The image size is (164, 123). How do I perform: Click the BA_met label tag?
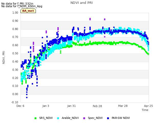click(28, 11)
